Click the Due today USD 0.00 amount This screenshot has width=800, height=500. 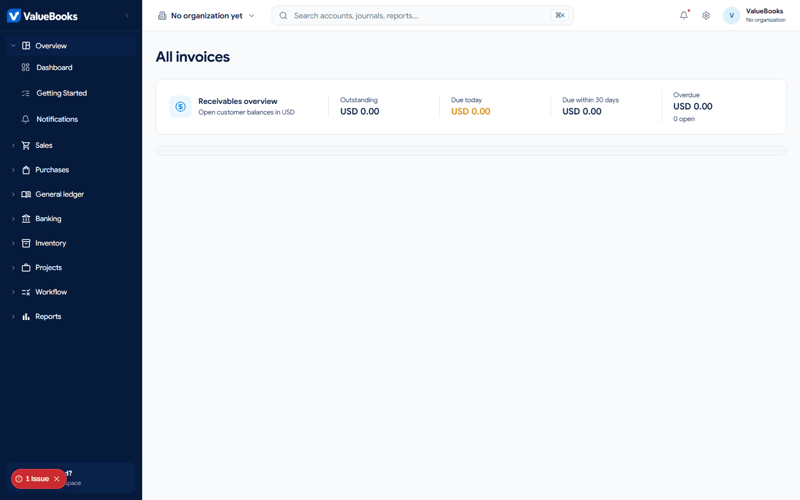471,112
